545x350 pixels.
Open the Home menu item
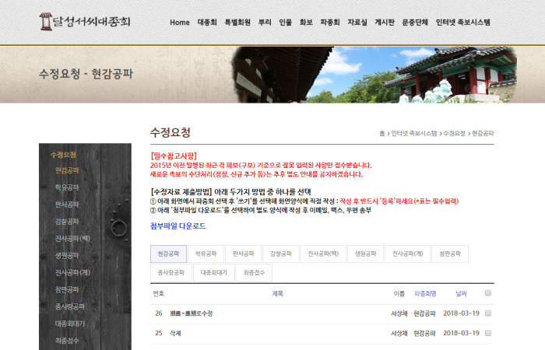(x=180, y=23)
